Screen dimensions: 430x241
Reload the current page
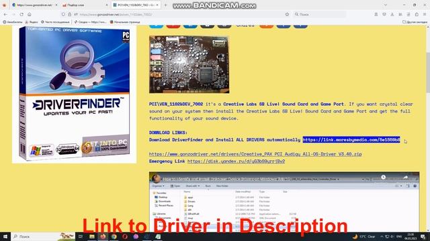tap(21, 14)
